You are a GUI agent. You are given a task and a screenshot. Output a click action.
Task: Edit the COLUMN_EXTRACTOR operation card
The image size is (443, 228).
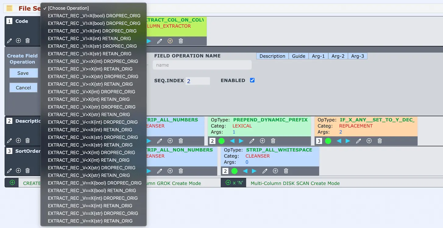159,41
